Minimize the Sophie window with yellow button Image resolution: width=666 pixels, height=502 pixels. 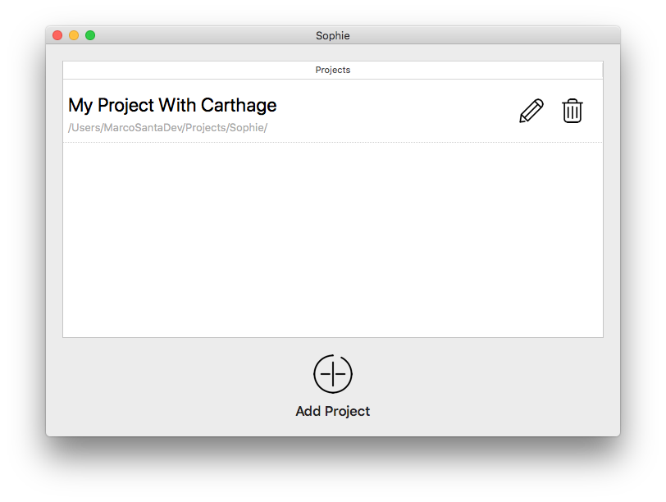[74, 35]
